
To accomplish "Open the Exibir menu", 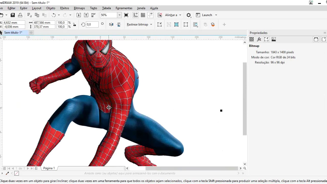I will [x=24, y=8].
